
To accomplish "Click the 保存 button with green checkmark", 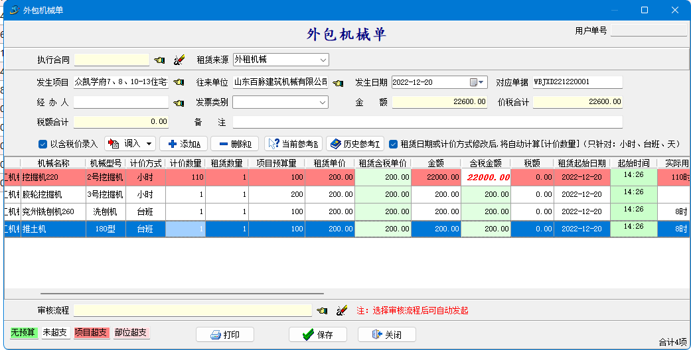I will [x=317, y=335].
